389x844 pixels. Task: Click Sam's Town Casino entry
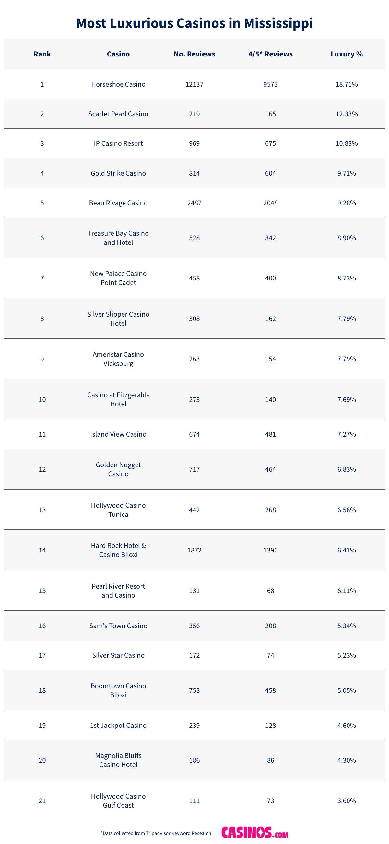tap(118, 626)
